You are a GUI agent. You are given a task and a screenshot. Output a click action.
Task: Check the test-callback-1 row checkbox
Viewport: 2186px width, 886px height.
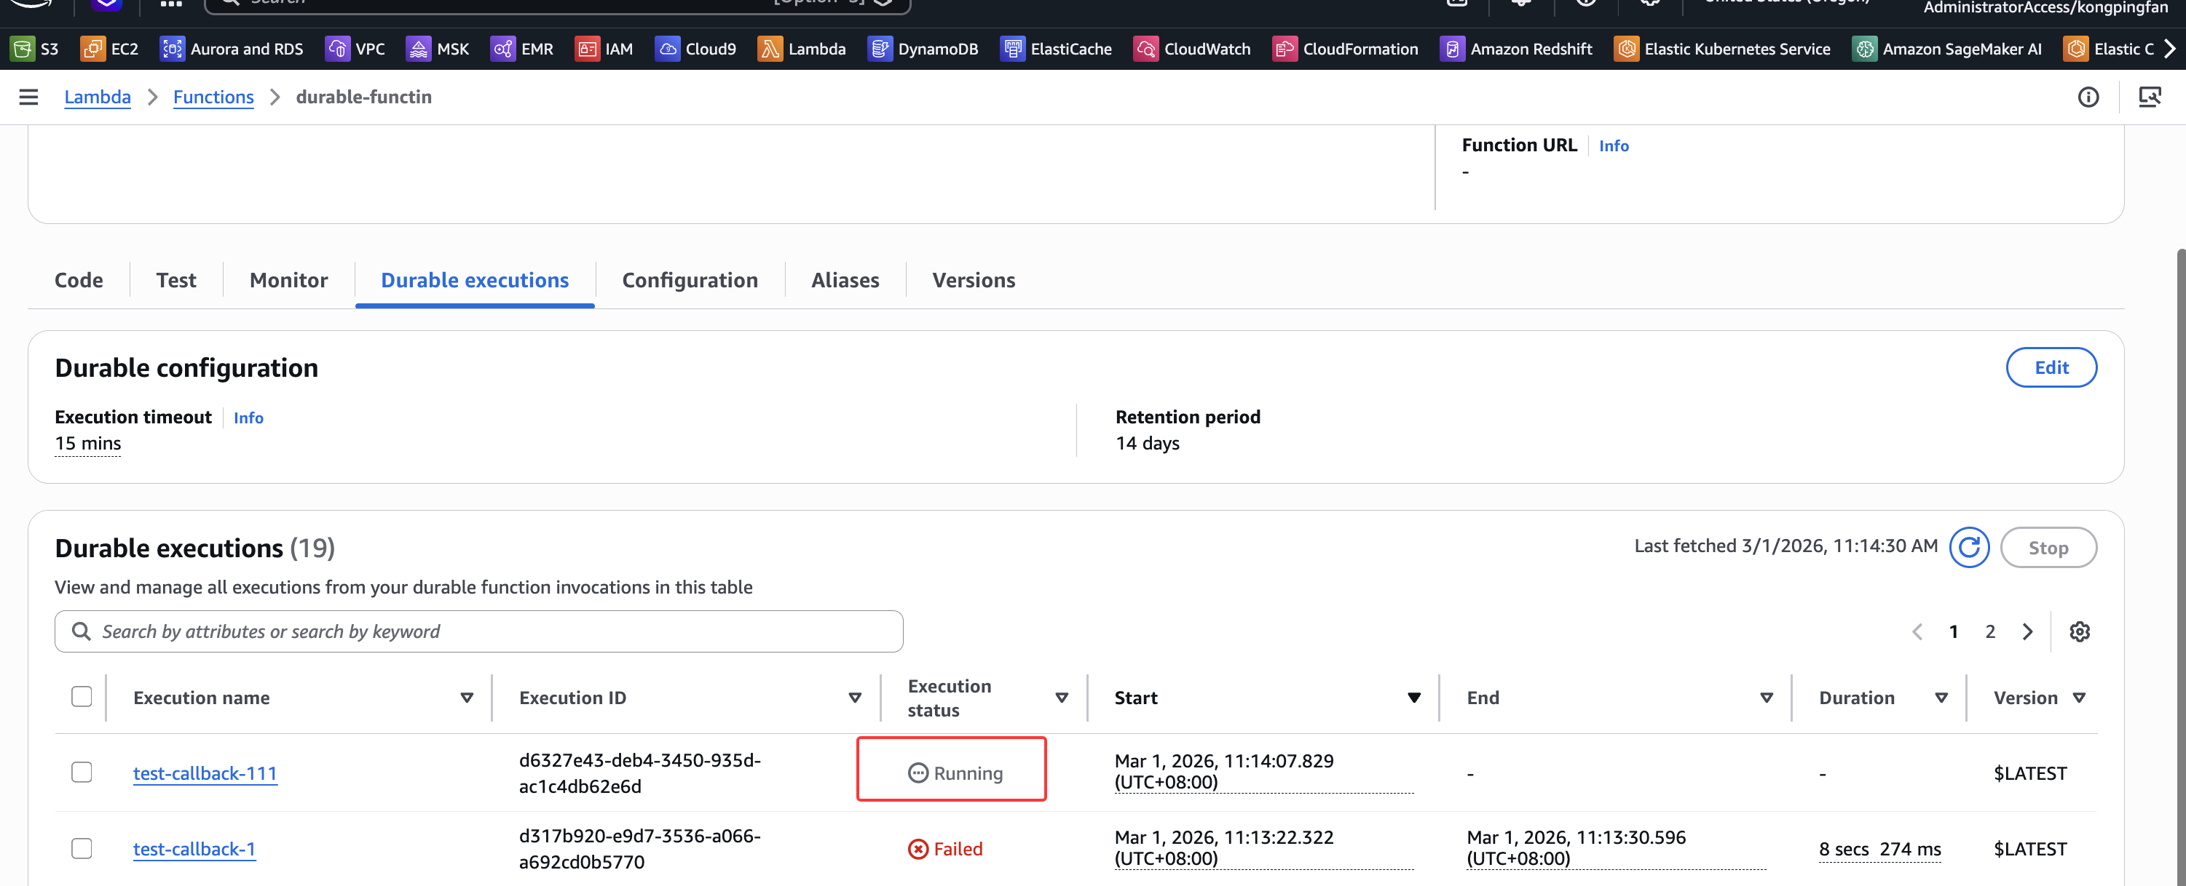(x=82, y=849)
